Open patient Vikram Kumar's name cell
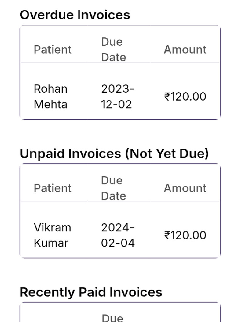 [x=52, y=235]
